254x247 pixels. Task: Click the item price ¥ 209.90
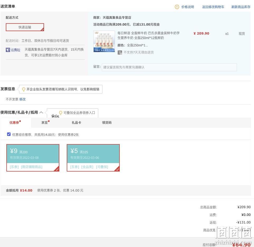[x=201, y=34]
